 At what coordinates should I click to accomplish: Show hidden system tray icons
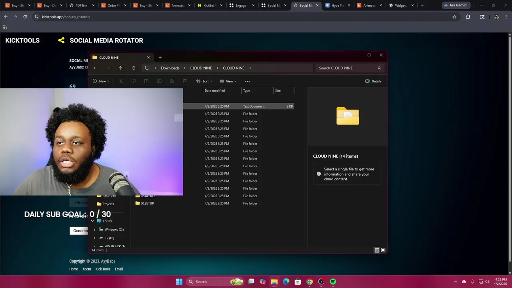(x=455, y=282)
